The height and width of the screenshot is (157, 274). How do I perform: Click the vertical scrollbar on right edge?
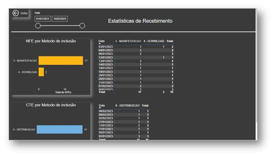click(x=256, y=65)
